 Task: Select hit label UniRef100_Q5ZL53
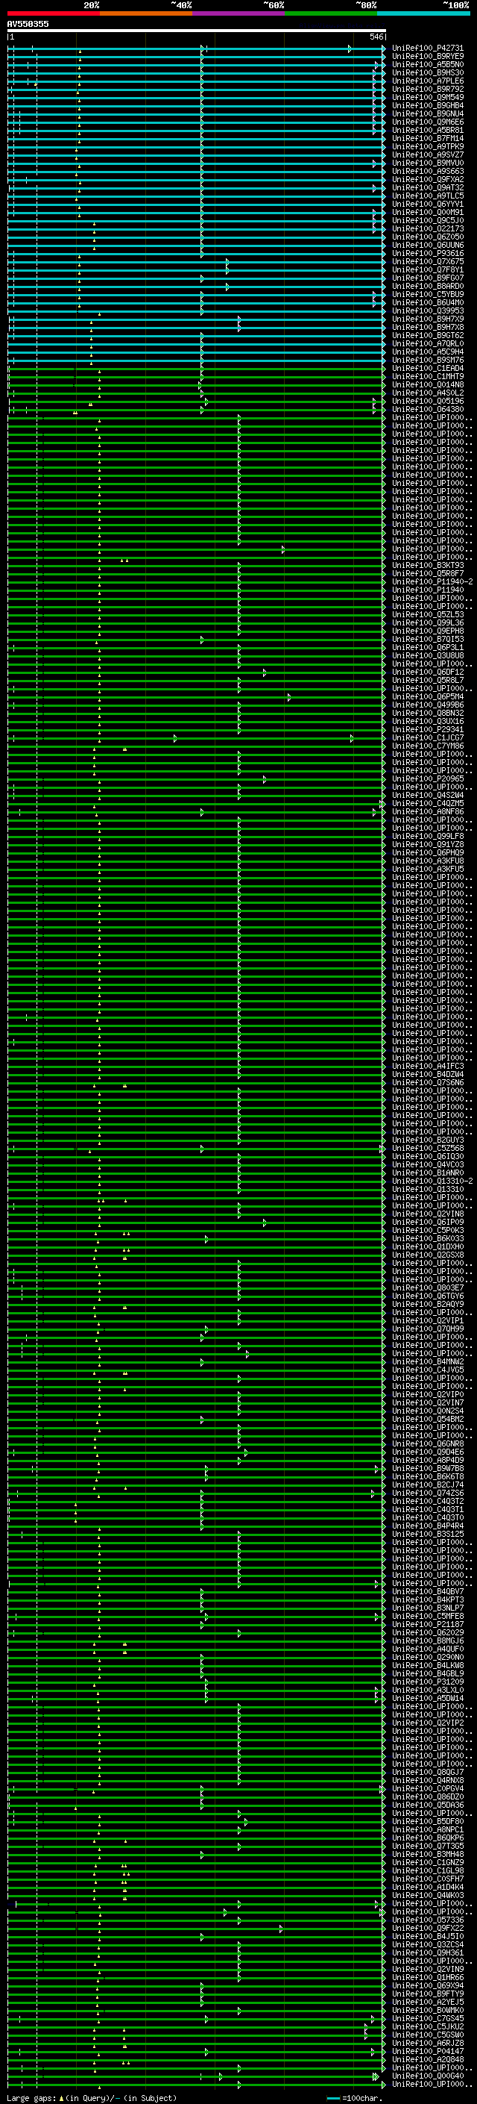(x=427, y=614)
